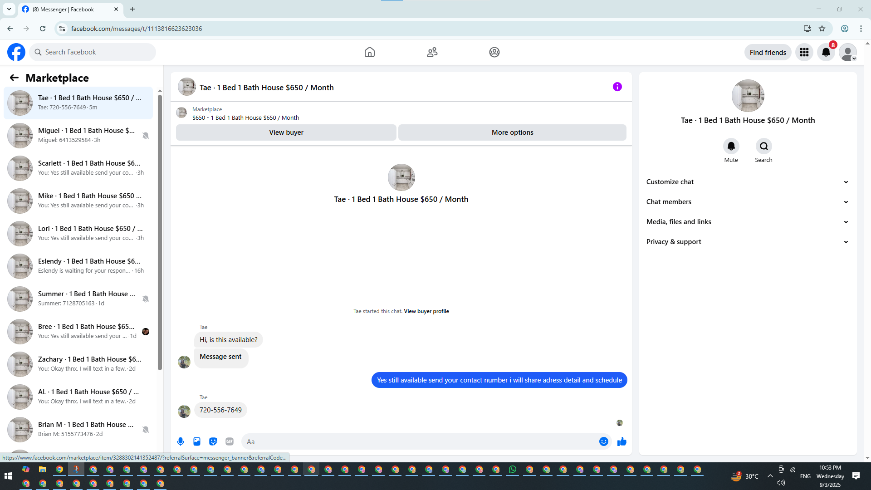Open the Bree conversation in chat list
Screen dimensions: 871x490
[78, 332]
